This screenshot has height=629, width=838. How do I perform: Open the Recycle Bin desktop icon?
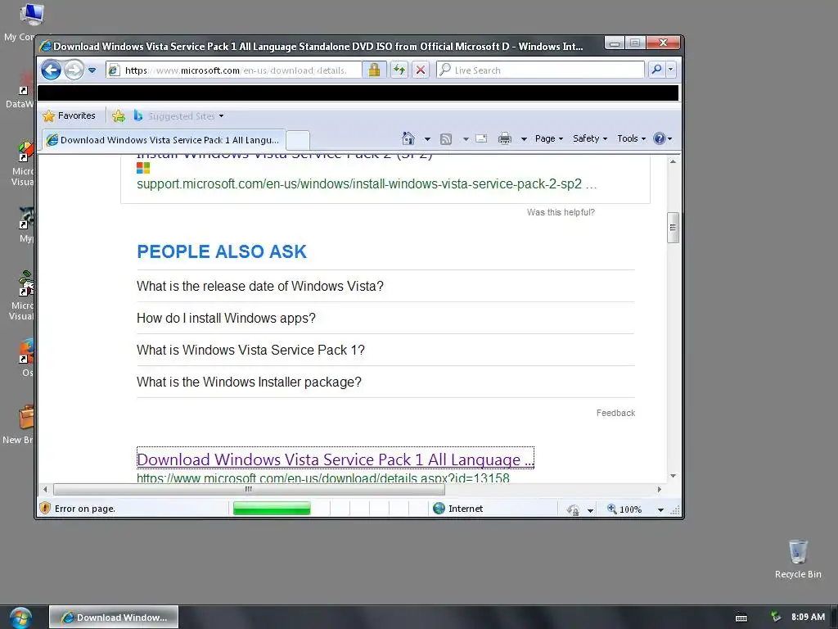[798, 559]
